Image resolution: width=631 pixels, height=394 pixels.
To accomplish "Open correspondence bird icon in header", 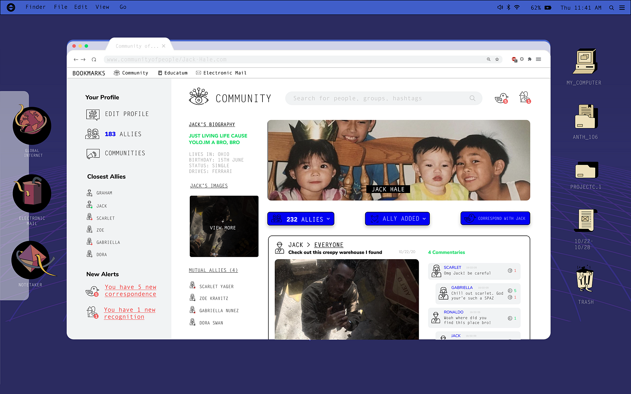I will click(x=501, y=98).
